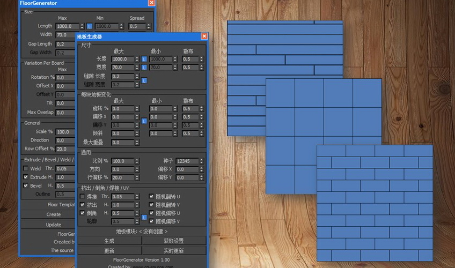The image size is (455, 268).
Task: Adjust 宽度 散布 spinner arrows
Action: point(202,68)
